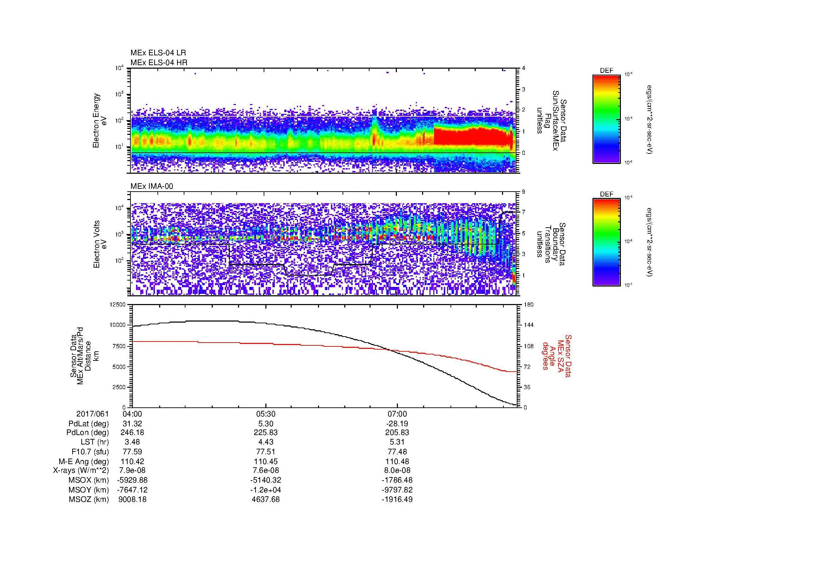Click the X-rays value 7.6e-08
Image resolution: width=820 pixels, height=579 pixels.
pyautogui.click(x=266, y=470)
